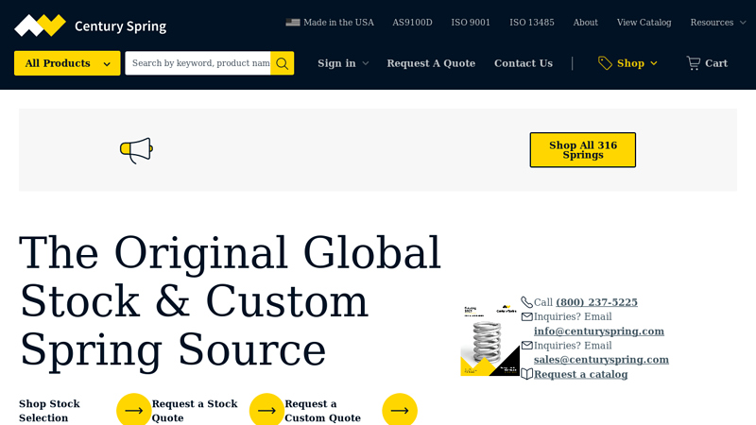Open the ISO 13485 page
Screen dimensions: 756x425
532,22
